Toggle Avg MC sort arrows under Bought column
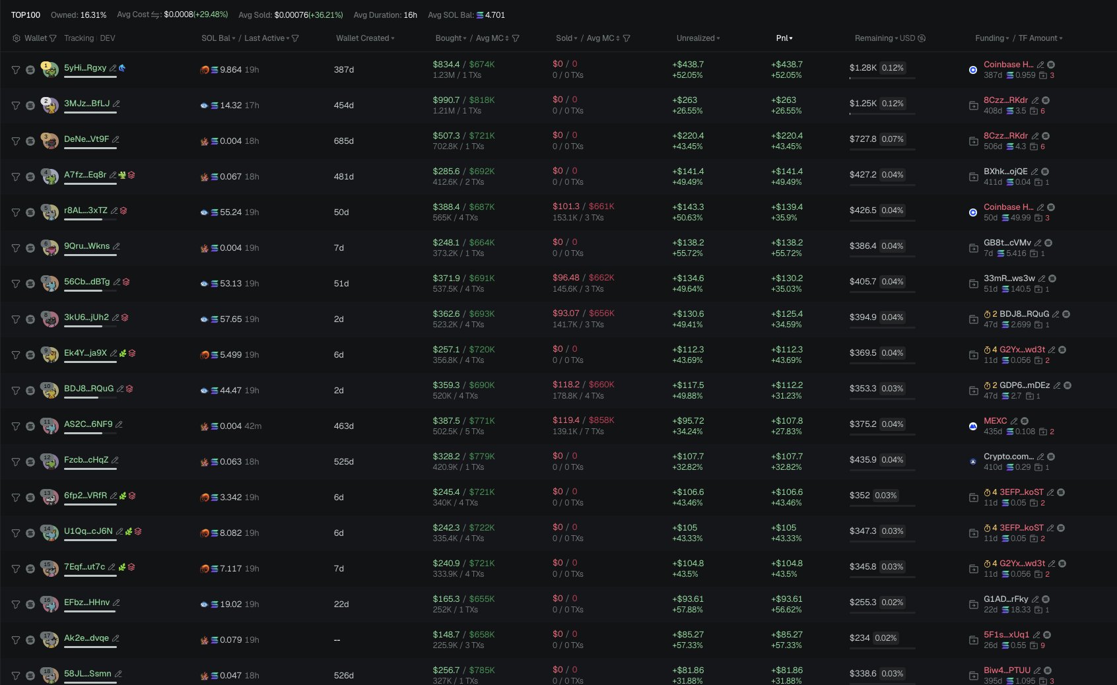The width and height of the screenshot is (1117, 685). 506,38
